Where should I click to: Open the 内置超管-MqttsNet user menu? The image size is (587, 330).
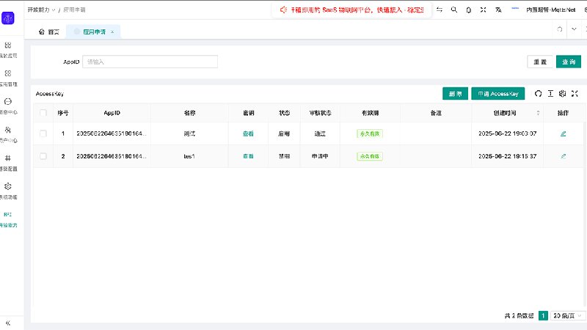coord(550,10)
